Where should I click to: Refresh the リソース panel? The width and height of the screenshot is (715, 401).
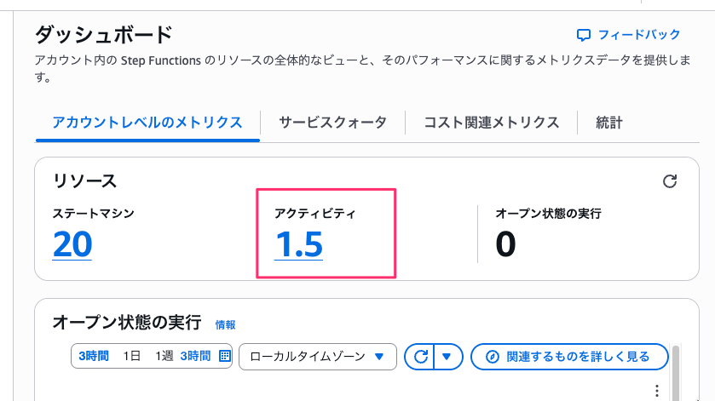click(670, 180)
